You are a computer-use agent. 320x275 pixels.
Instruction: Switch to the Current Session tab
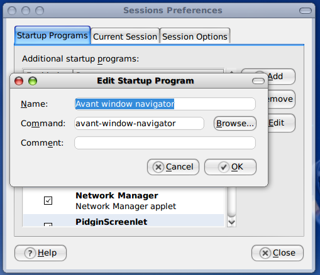tap(125, 36)
